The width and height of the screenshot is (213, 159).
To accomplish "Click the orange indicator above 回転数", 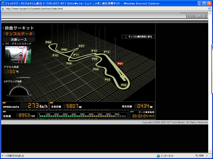I will tap(4, 112).
